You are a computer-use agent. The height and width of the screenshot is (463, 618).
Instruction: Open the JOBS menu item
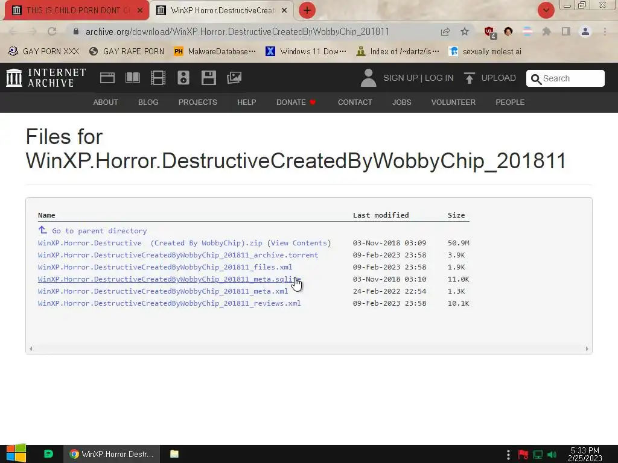pyautogui.click(x=401, y=102)
